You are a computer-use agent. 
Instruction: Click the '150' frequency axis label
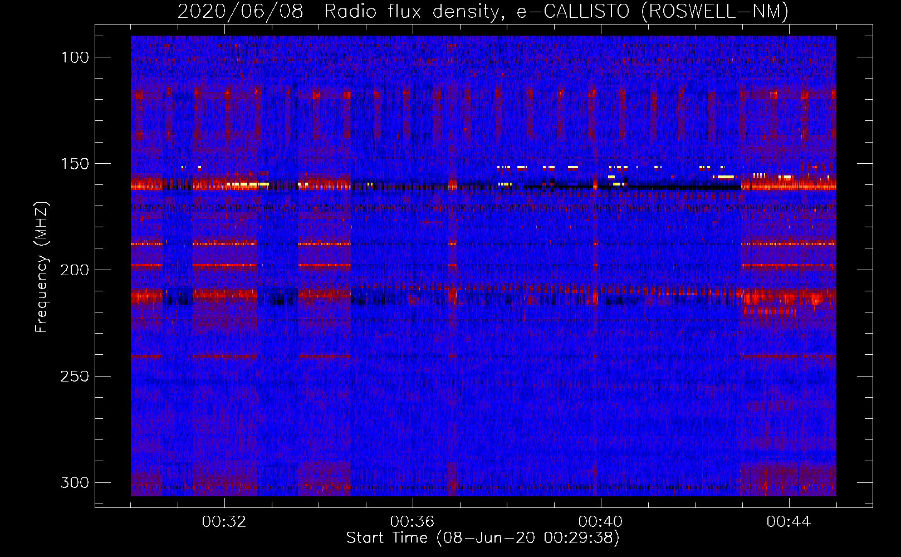(75, 164)
